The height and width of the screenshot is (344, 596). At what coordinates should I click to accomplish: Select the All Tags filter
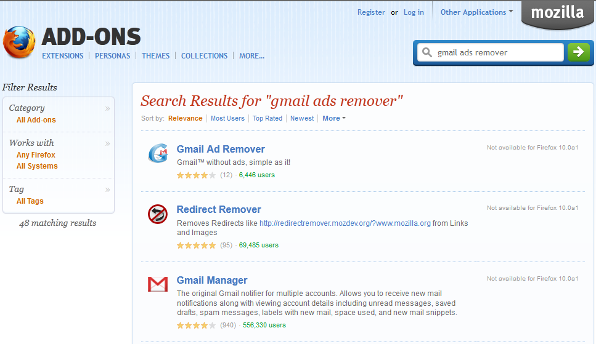click(x=30, y=201)
